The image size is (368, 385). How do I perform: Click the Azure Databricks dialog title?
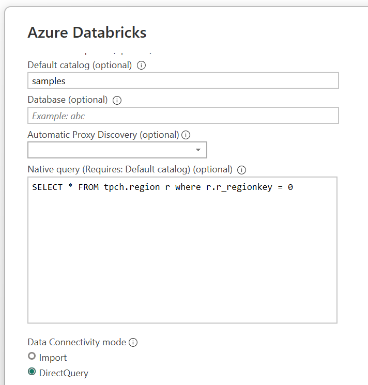pos(87,33)
